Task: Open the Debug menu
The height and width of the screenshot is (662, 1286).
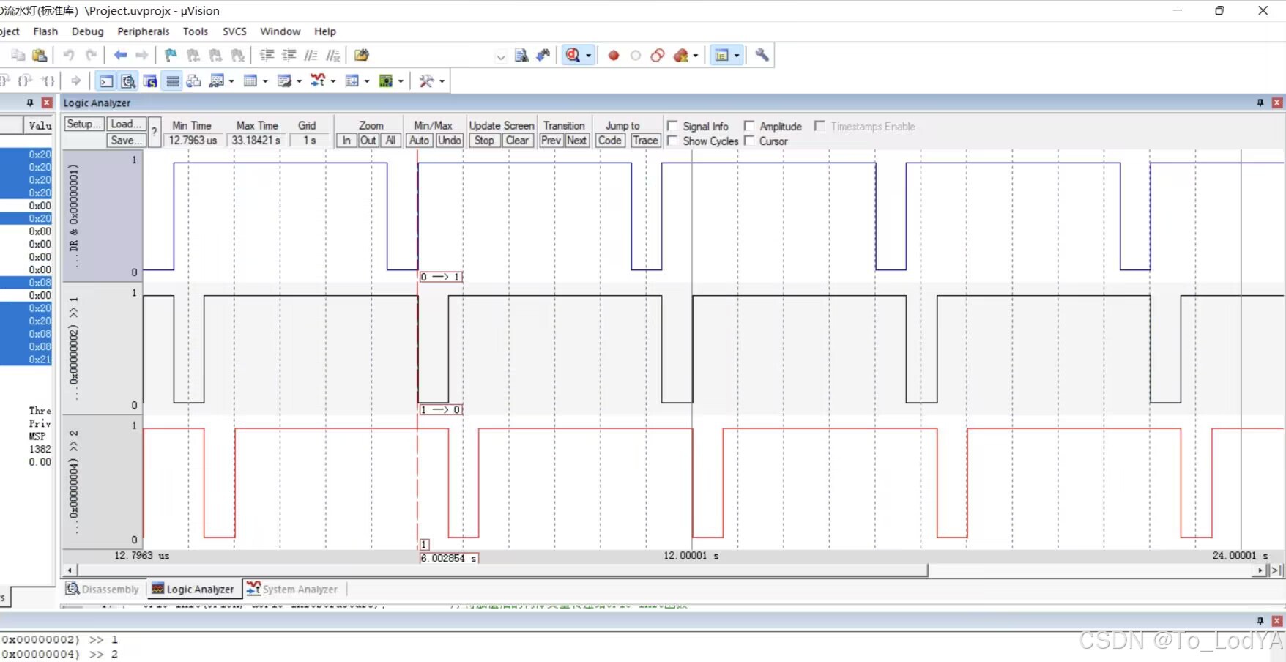Action: (x=87, y=31)
